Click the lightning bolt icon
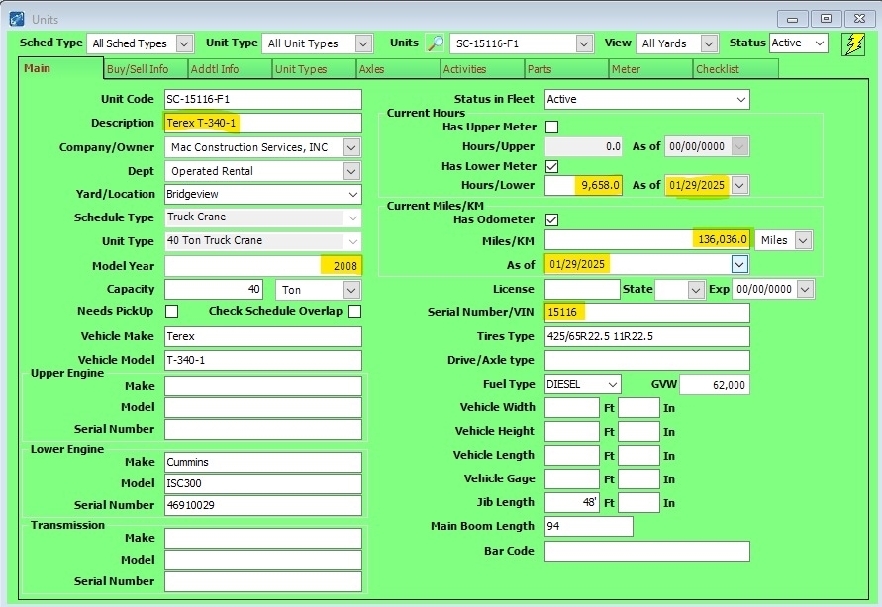 (x=852, y=43)
